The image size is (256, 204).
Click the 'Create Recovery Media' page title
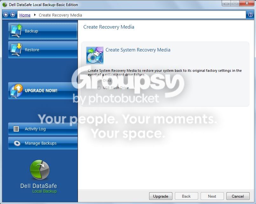pyautogui.click(x=109, y=27)
